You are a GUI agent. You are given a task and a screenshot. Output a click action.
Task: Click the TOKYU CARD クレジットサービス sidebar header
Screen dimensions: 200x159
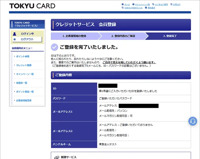pos(27,24)
